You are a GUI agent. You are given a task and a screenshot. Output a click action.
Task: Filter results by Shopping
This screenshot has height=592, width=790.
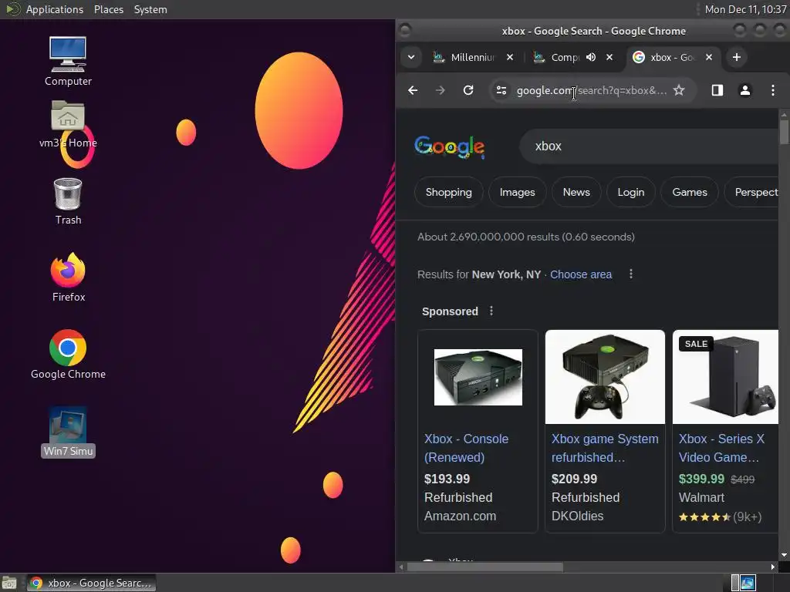pyautogui.click(x=449, y=192)
